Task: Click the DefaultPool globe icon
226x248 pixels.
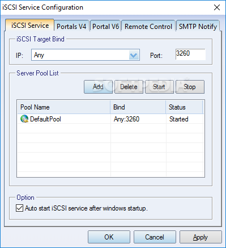Action: 24,119
